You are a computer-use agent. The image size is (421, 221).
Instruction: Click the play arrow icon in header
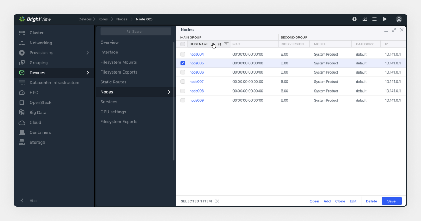pyautogui.click(x=385, y=19)
